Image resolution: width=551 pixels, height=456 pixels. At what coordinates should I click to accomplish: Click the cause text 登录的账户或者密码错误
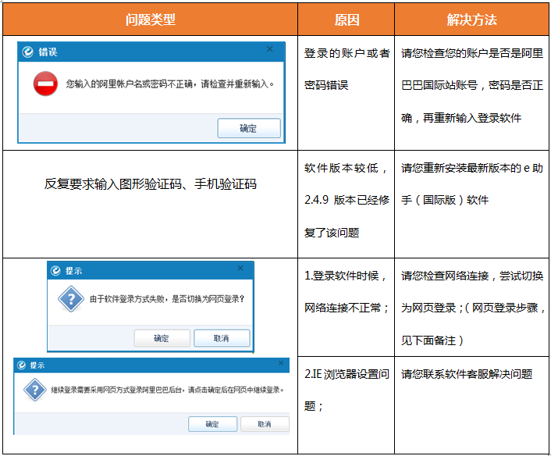pyautogui.click(x=347, y=69)
